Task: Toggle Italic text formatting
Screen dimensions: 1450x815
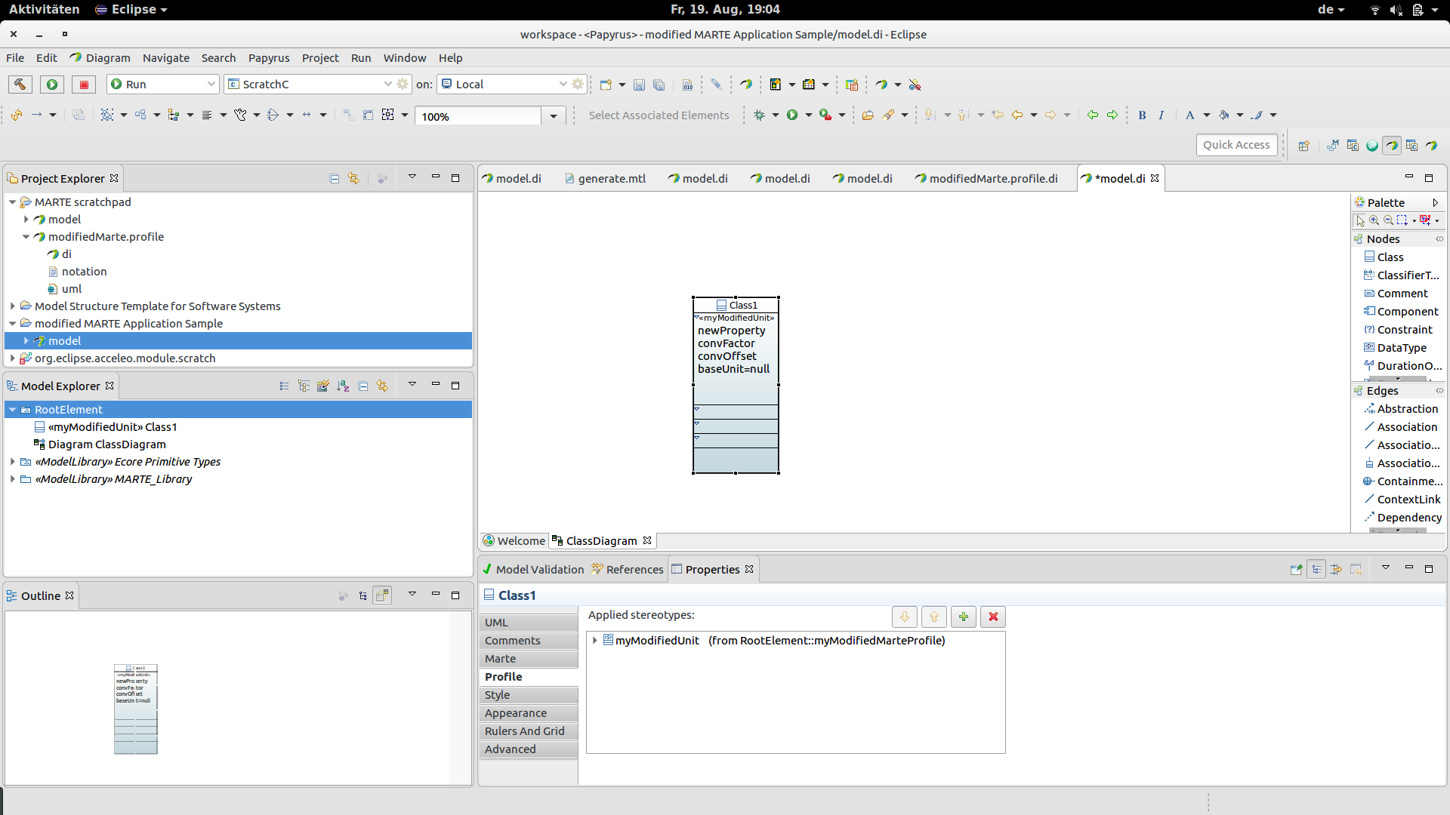Action: 1162,115
